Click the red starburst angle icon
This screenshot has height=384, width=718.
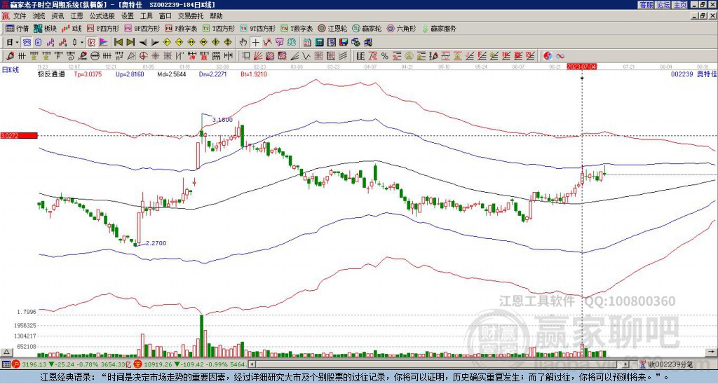155,56
